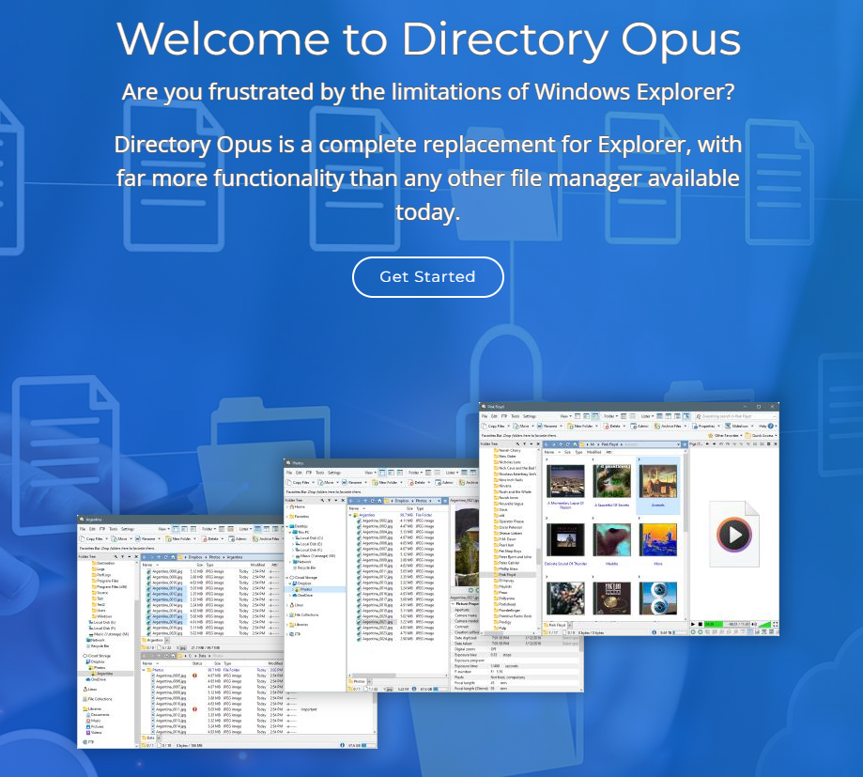Click the fullscreen icon in Pink Floyd media bar

[x=775, y=624]
